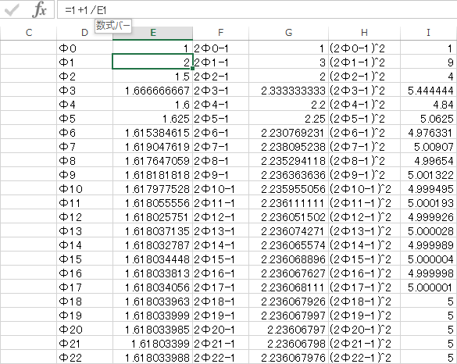This screenshot has height=364, width=457.
Task: Click the Enter checkmark icon
Action: click(x=12, y=10)
